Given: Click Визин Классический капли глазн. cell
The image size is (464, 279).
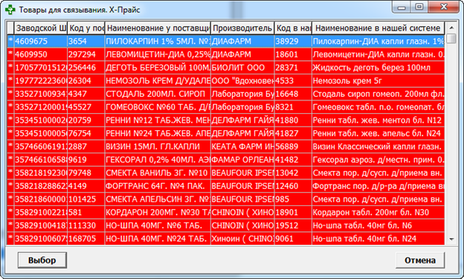Looking at the screenshot, I should 378,147.
